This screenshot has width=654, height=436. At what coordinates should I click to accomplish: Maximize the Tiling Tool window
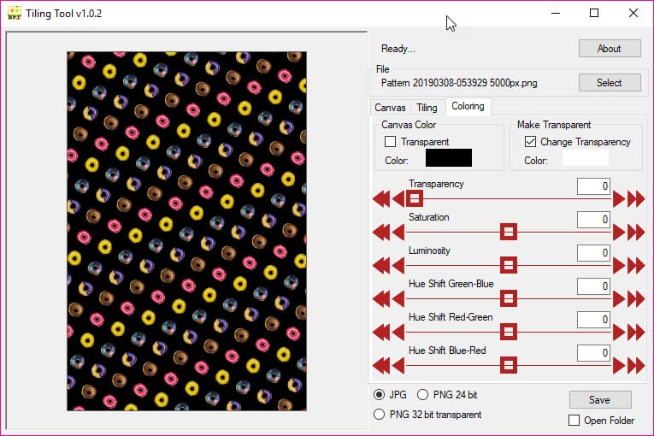[x=594, y=13]
